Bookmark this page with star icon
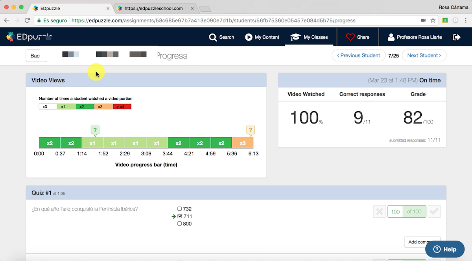Image resolution: width=472 pixels, height=261 pixels. point(433,20)
